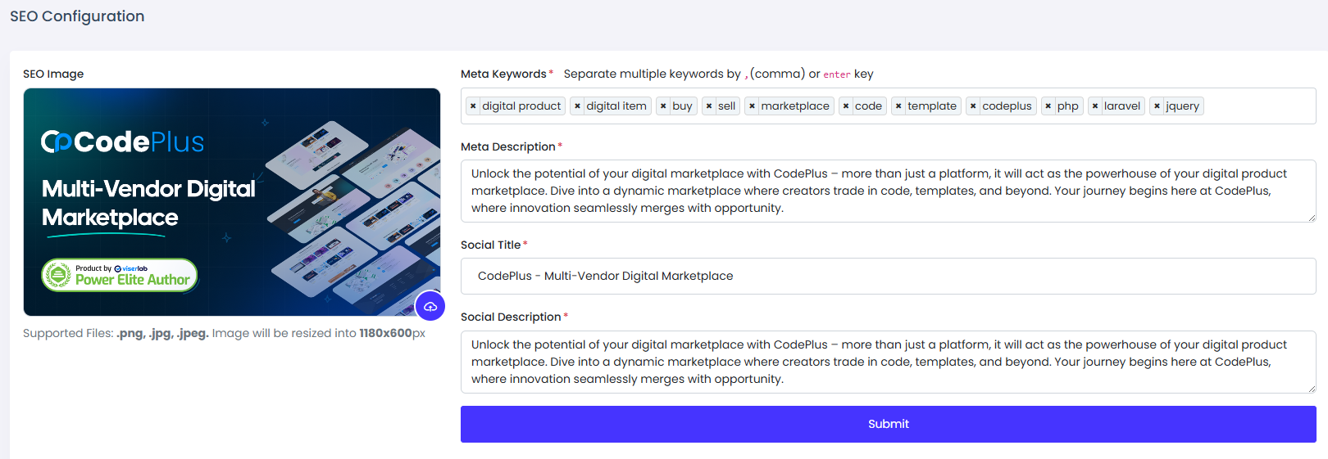Remove the 'marketplace' keyword tag
Image resolution: width=1328 pixels, height=459 pixels.
752,106
